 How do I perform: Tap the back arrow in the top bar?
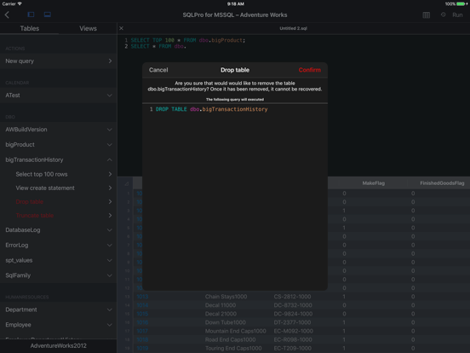coord(7,14)
